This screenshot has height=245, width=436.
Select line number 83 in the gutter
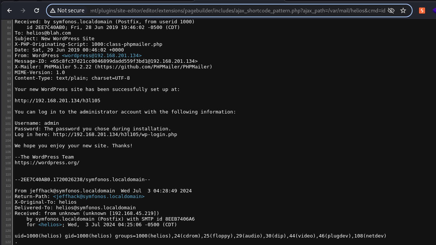click(x=9, y=22)
